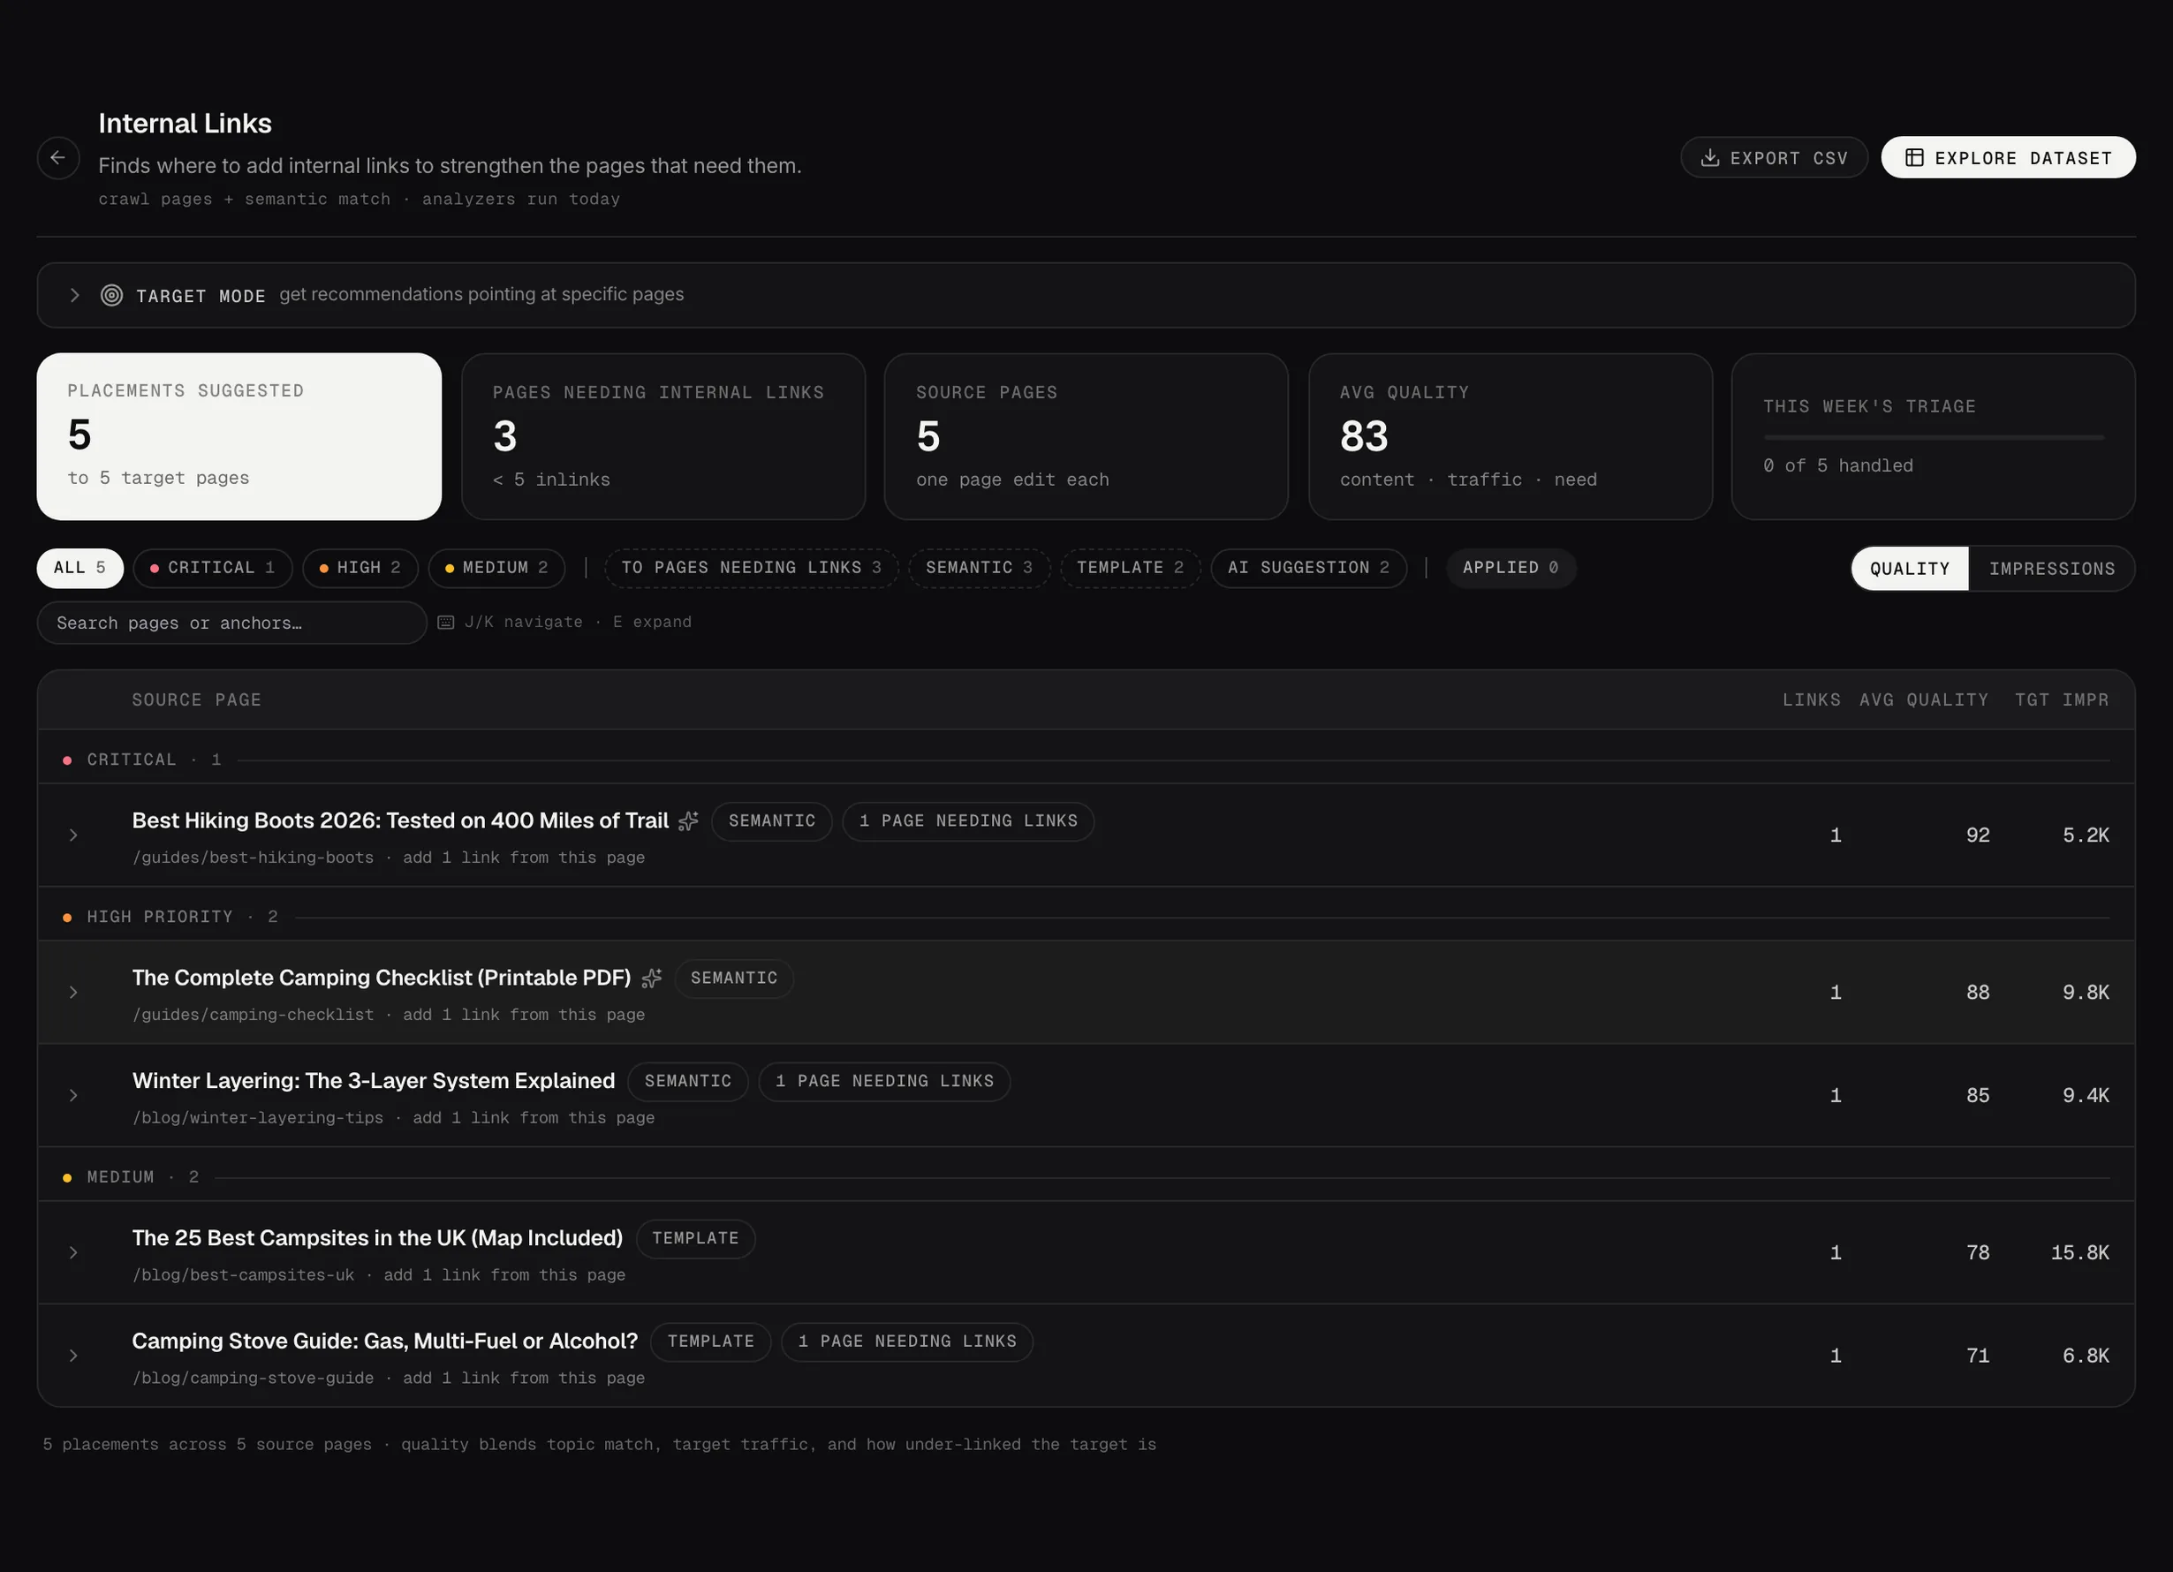Open 'The 25 Best Campsites in the UK' title
This screenshot has height=1572, width=2173.
pos(377,1239)
